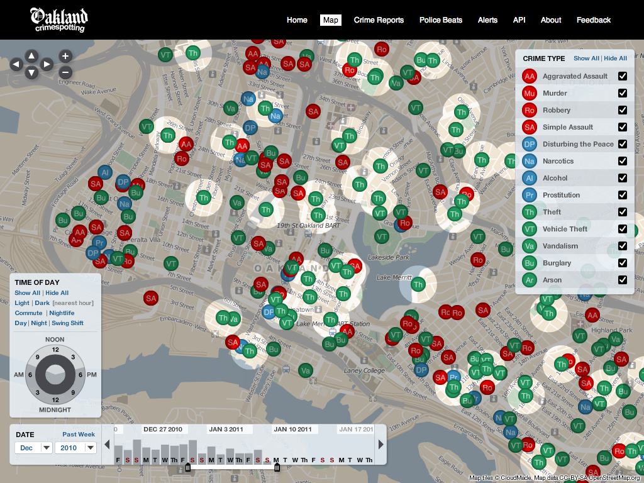Screen dimensions: 644x483
Task: Select the Nightlife time filter
Action: pyautogui.click(x=62, y=313)
